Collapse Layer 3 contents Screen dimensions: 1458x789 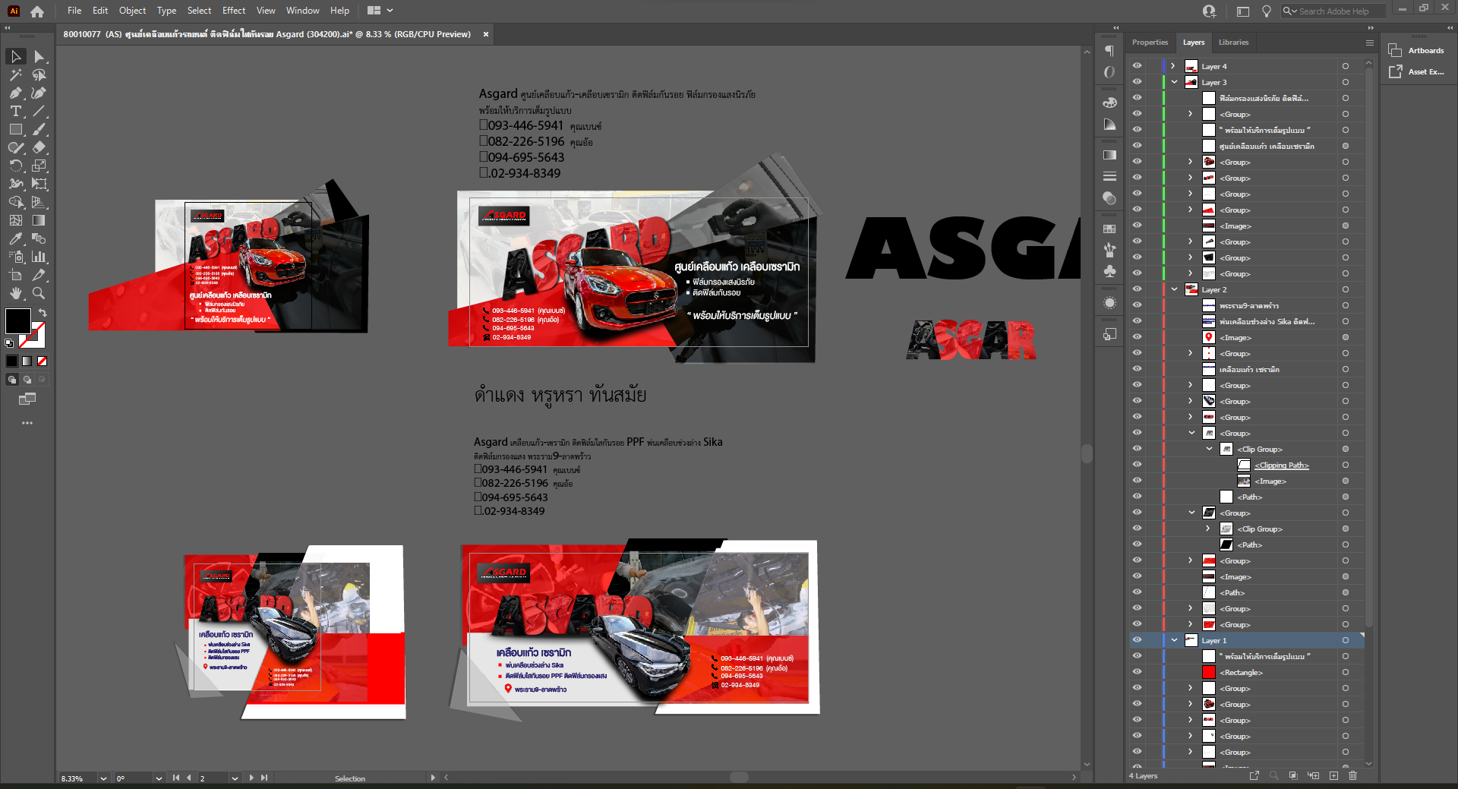pyautogui.click(x=1174, y=82)
